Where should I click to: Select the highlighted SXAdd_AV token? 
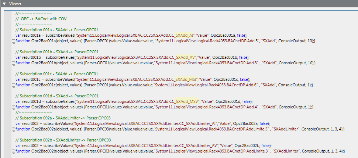point(185,57)
